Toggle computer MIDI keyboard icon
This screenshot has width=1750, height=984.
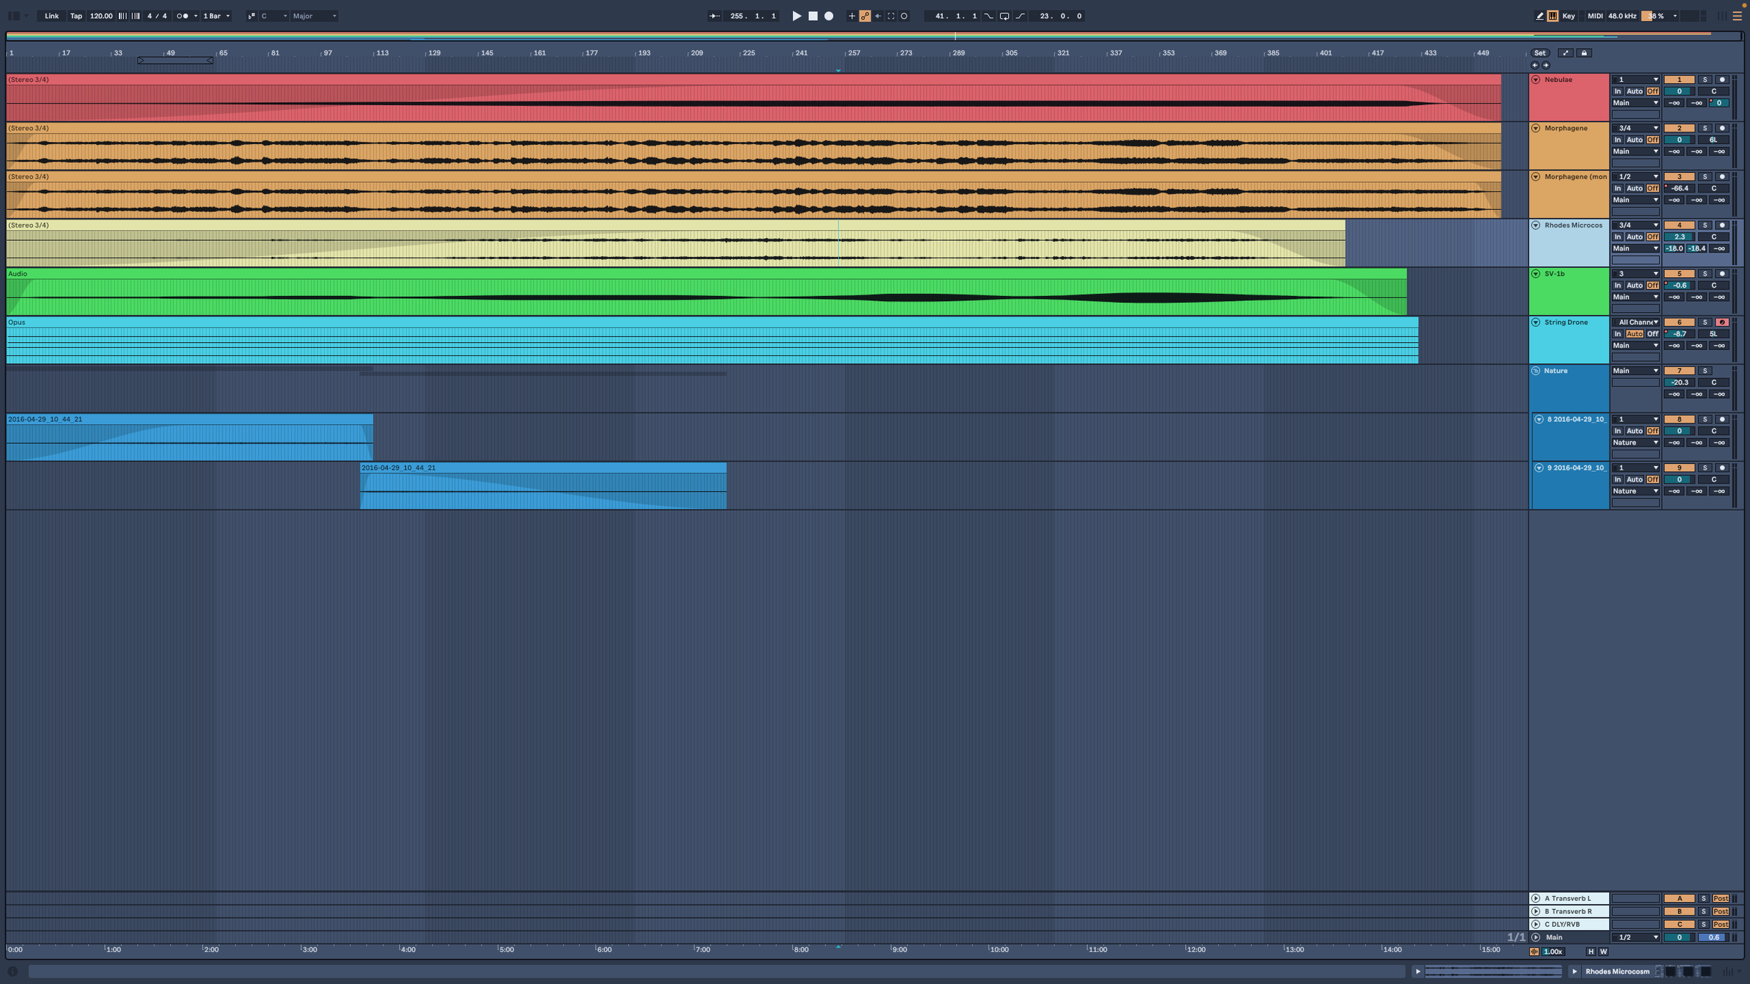coord(1553,16)
